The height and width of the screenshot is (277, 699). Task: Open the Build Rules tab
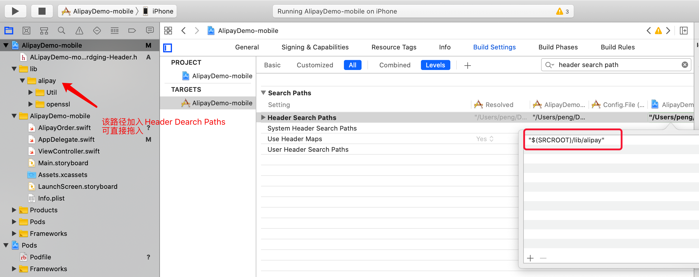[618, 47]
